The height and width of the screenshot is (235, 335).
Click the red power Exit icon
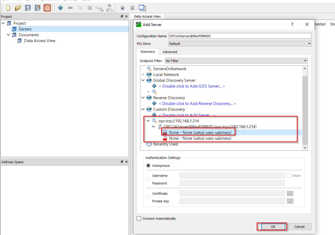tap(47, 8)
